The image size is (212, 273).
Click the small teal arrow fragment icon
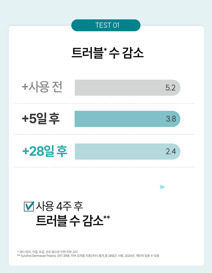(162, 187)
